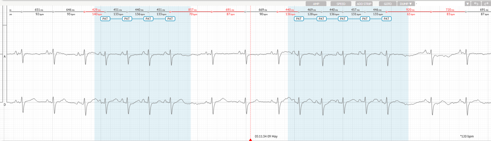Screen dimensions: 491x141
Task: Click the red beat marker before 857 ms
Action: pos(170,12)
